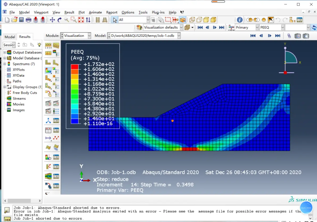Click the create coordinate system icon
317x222 pixels.
coord(48,121)
